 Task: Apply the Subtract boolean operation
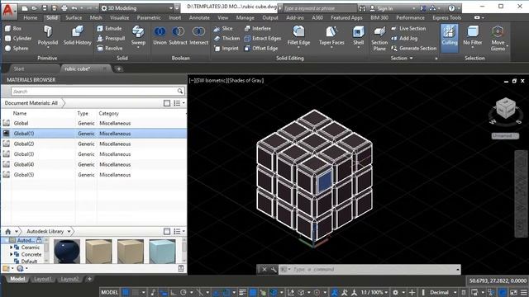[x=178, y=35]
